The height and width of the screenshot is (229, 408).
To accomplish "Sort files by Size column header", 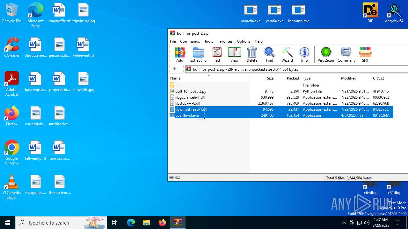I will 263,78.
